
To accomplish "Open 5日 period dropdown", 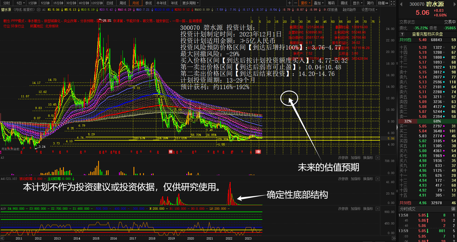I will pos(20,3).
